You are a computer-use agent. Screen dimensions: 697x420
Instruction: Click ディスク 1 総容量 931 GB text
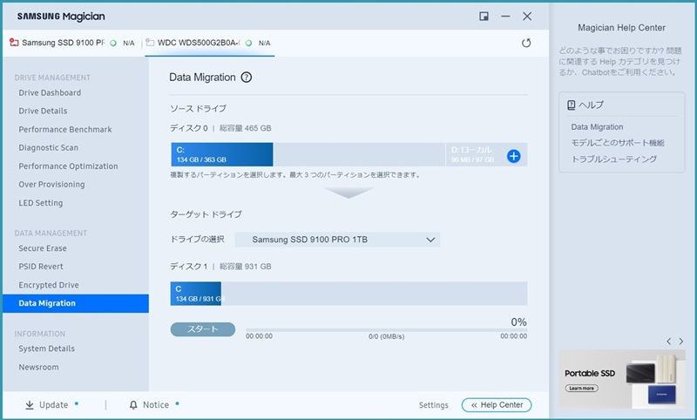pyautogui.click(x=220, y=267)
